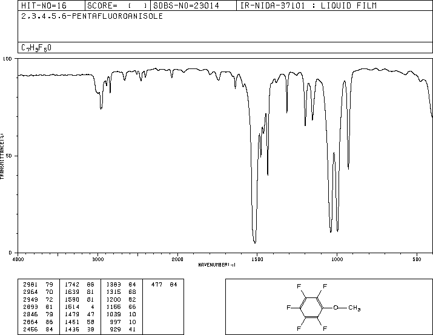The height and width of the screenshot is (335, 433).
Task: Click the benzene ring in the structure diagram
Action: [311, 307]
